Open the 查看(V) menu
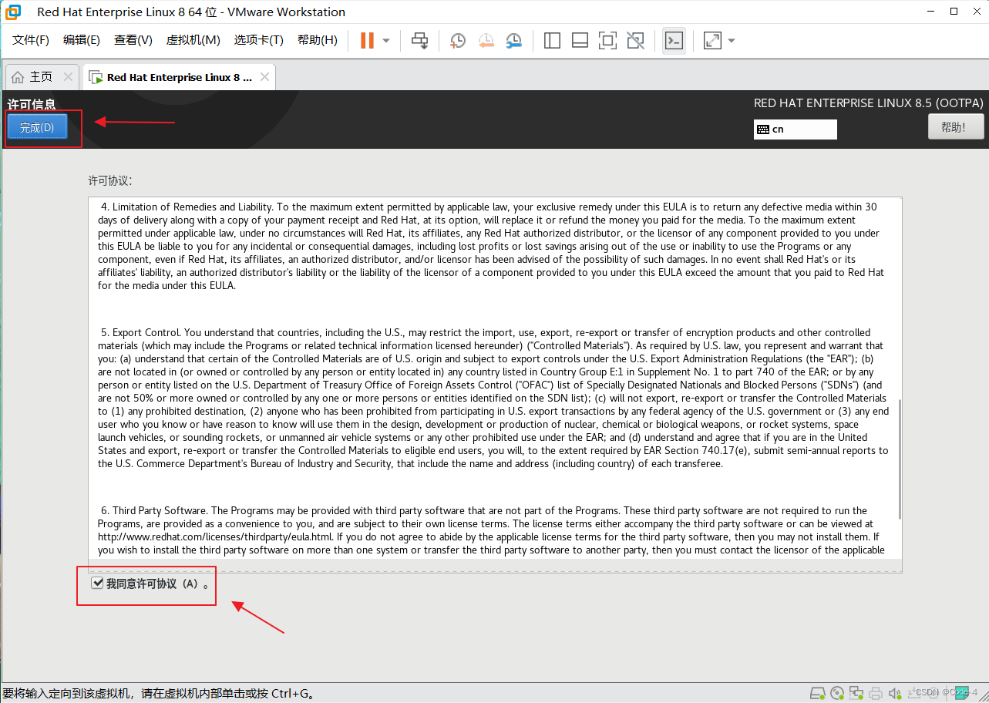 133,40
